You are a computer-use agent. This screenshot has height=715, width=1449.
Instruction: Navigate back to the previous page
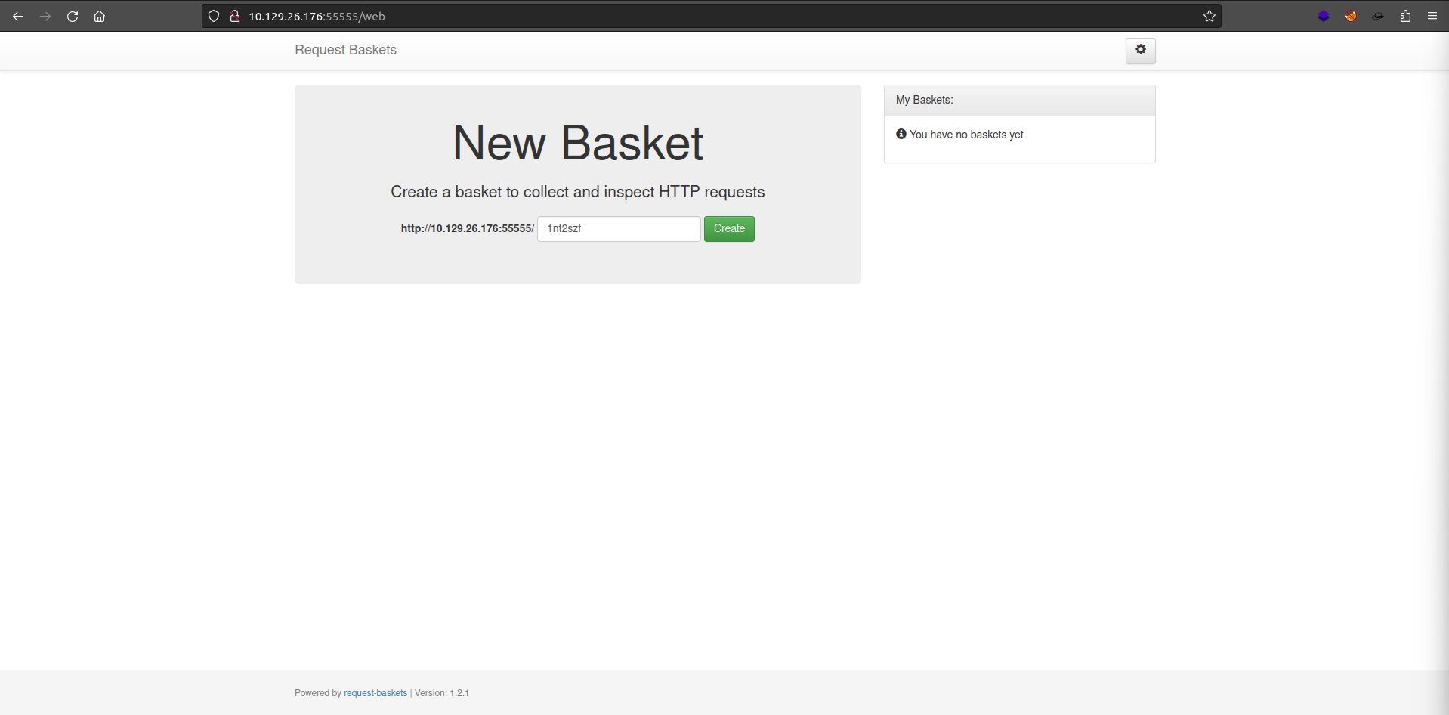coord(18,16)
